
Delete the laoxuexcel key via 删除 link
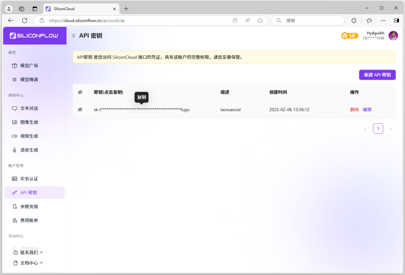coord(354,109)
